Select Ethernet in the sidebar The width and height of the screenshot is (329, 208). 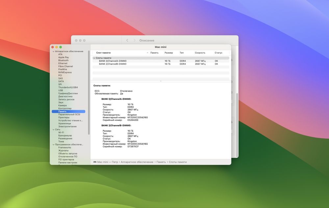[x=63, y=63]
